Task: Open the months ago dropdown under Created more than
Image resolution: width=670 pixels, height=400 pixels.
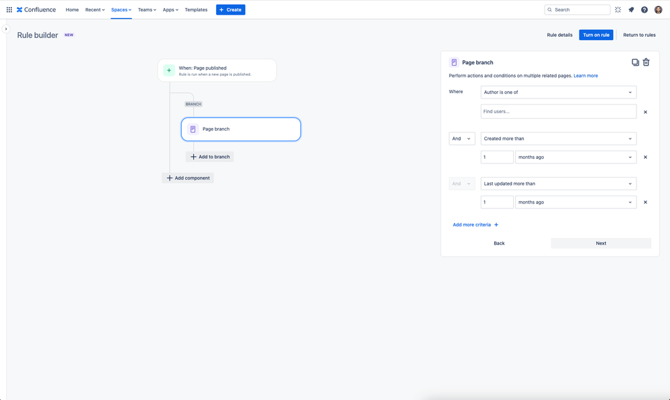Action: point(575,157)
